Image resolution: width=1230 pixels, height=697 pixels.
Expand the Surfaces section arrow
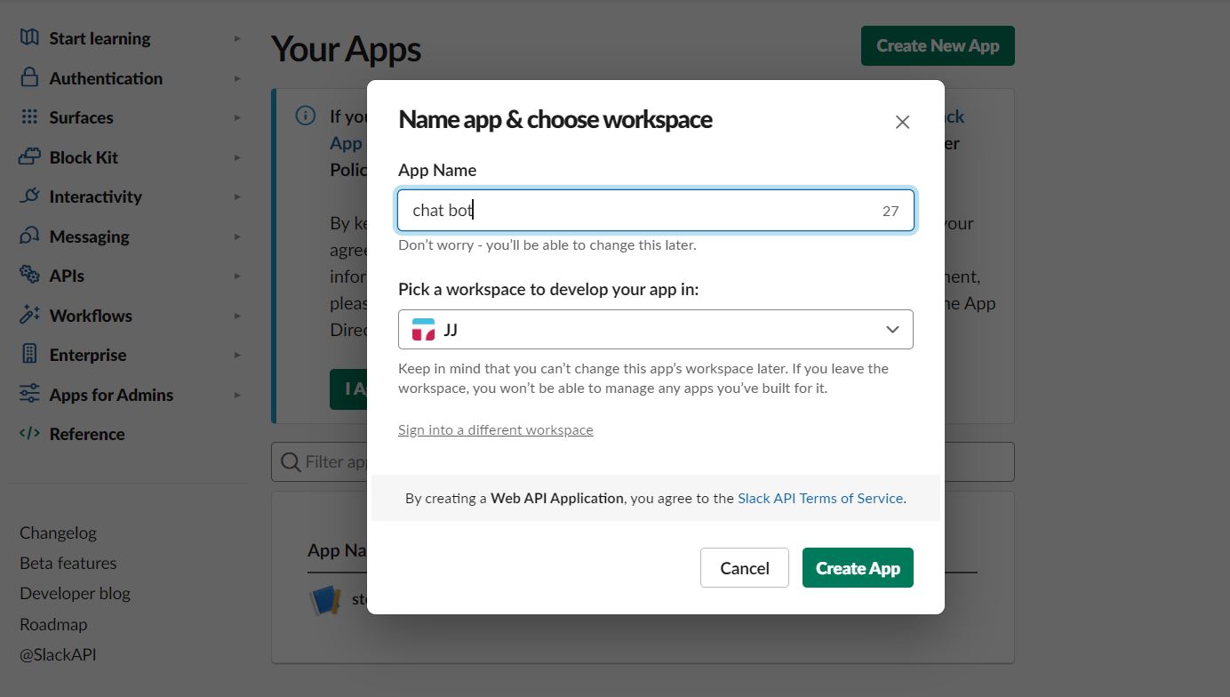click(237, 117)
